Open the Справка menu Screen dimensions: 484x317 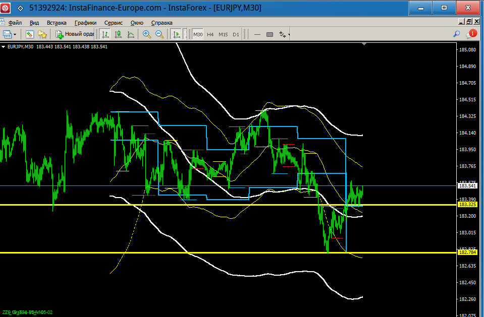coord(162,23)
